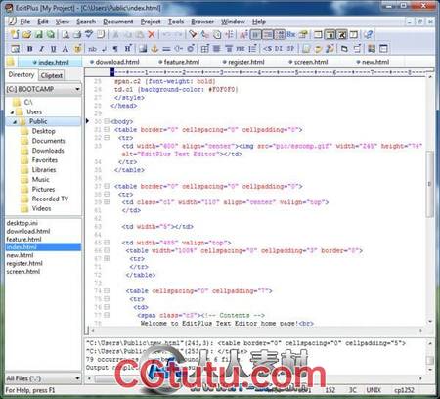Viewport: 440px width, 399px height.
Task: Collapse code fold marker at line 74
Action: (107, 290)
